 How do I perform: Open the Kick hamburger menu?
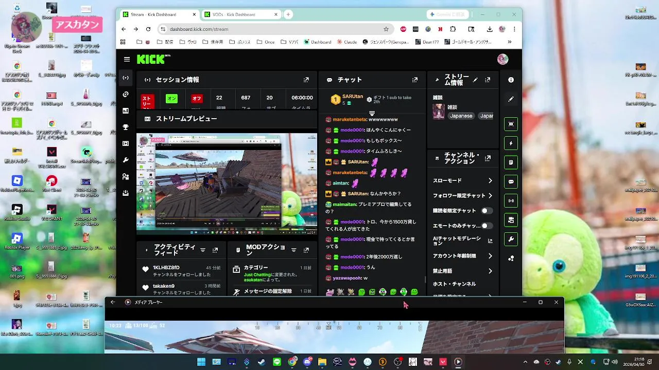(127, 59)
